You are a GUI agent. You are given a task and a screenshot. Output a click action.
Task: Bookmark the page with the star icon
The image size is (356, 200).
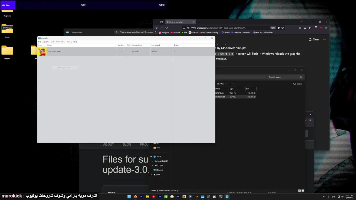click(x=283, y=28)
